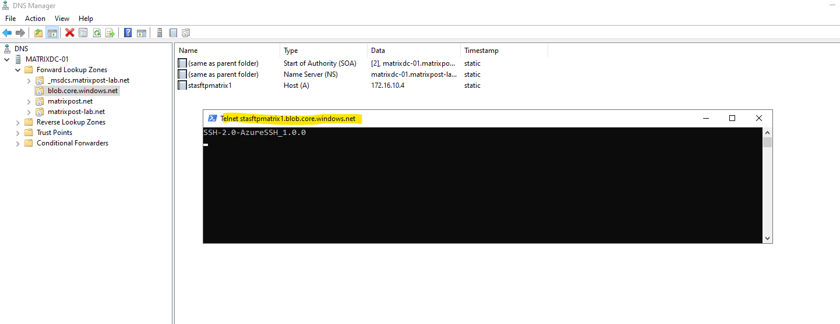Refresh the view with the green arrow icon
This screenshot has width=840, height=324.
(x=97, y=33)
